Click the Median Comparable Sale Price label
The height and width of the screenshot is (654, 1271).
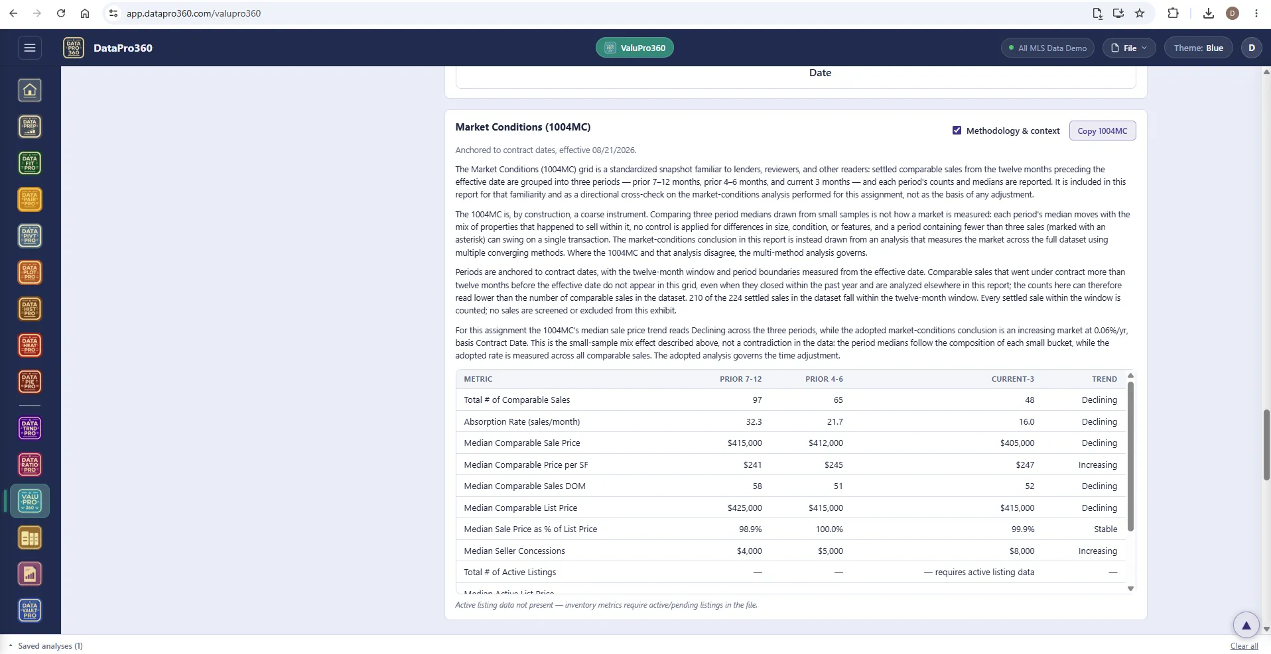point(521,443)
